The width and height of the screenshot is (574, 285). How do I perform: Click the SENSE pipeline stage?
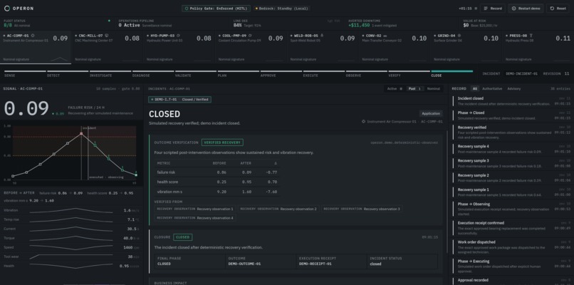pyautogui.click(x=25, y=73)
